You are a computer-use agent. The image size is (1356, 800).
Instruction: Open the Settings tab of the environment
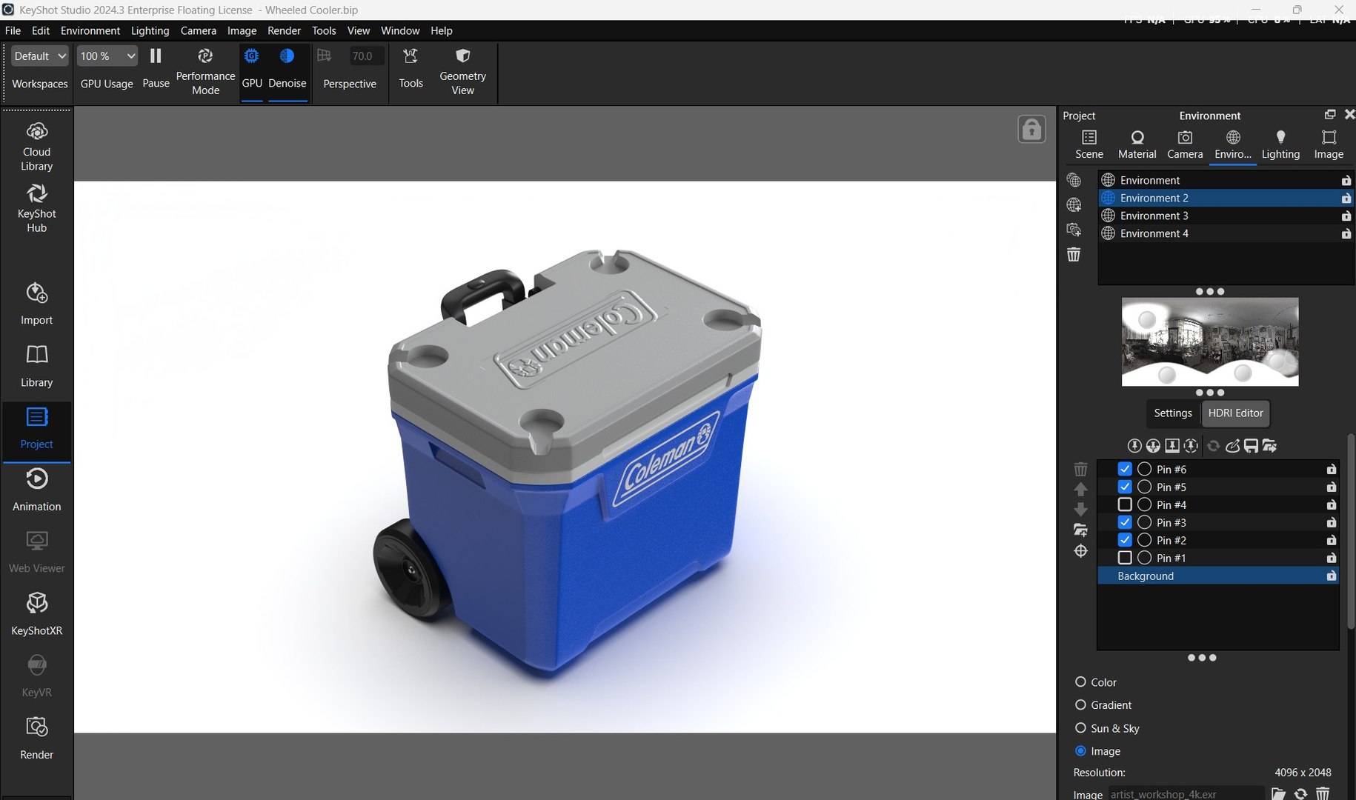coord(1172,413)
